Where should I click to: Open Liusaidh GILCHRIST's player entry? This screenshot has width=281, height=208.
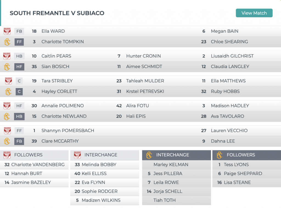click(x=232, y=56)
